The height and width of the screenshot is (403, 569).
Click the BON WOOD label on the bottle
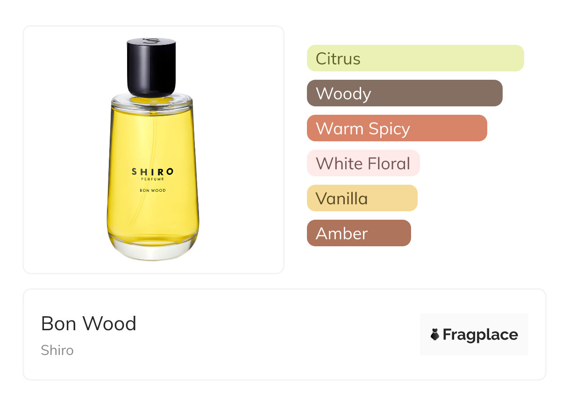153,190
